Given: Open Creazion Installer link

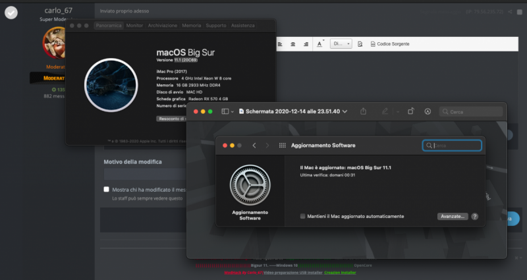Looking at the screenshot, I should (x=340, y=273).
